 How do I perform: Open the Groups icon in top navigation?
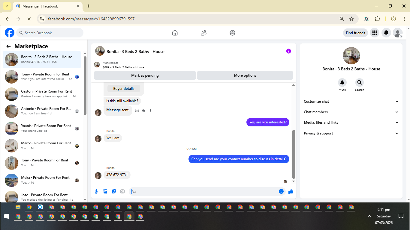pyautogui.click(x=232, y=33)
